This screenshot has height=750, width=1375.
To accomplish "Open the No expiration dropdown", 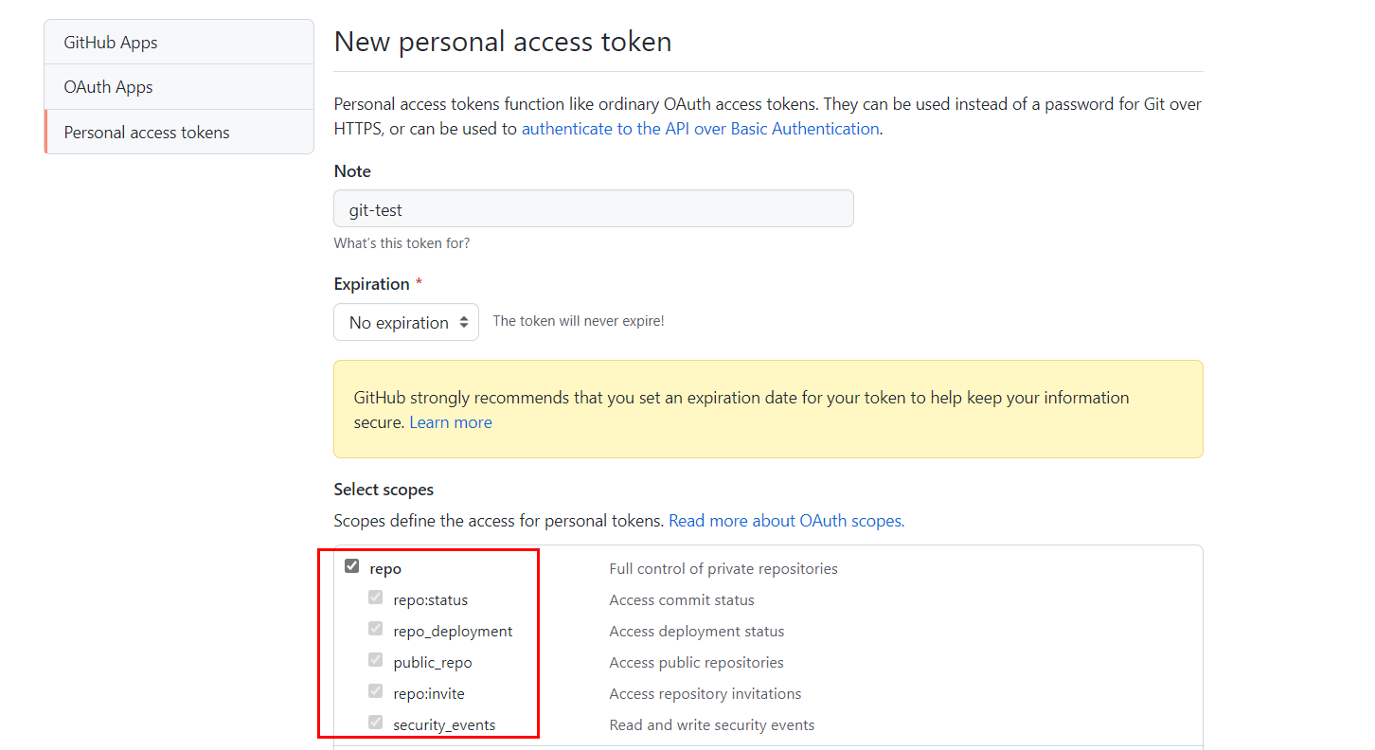I will click(x=406, y=322).
